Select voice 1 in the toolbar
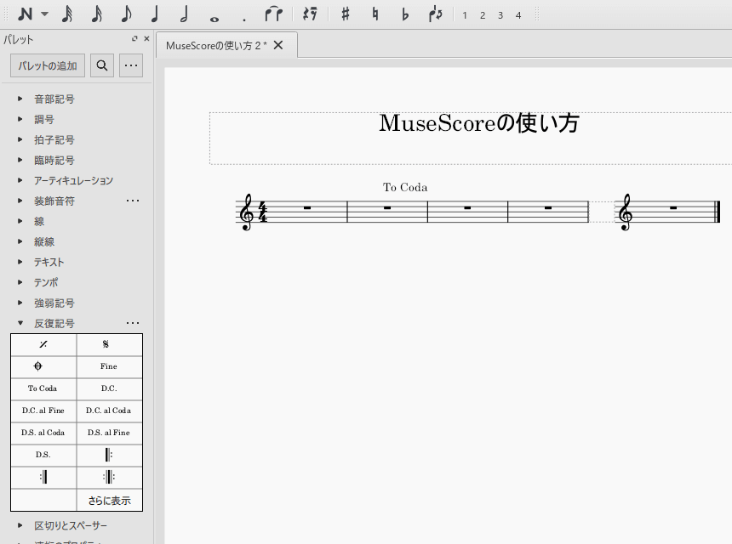 pos(465,15)
